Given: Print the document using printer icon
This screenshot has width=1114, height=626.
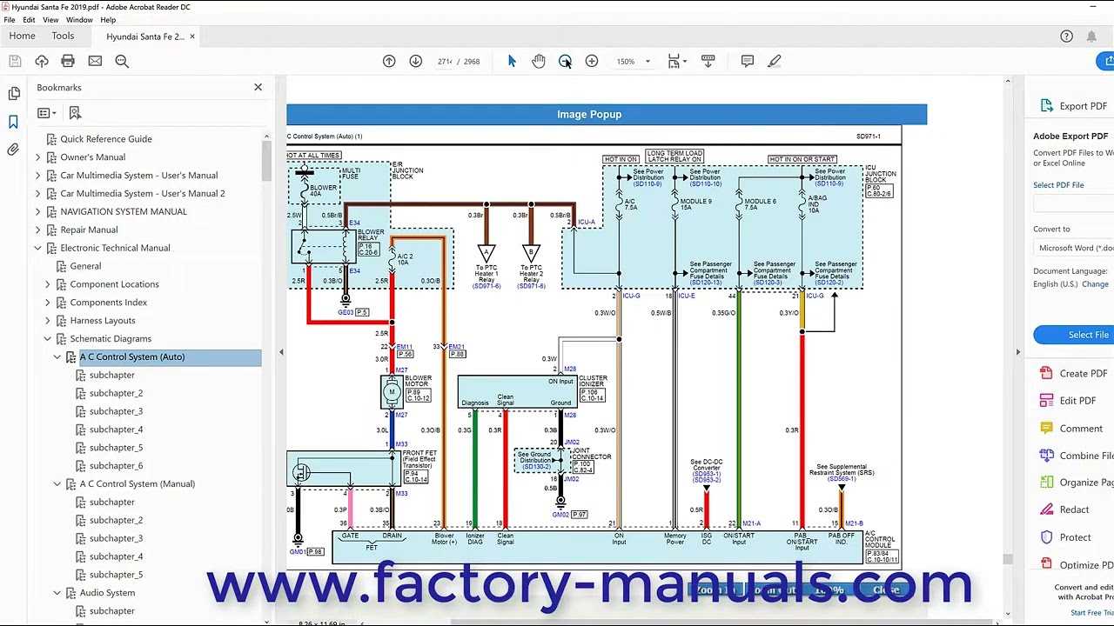Looking at the screenshot, I should [x=68, y=61].
